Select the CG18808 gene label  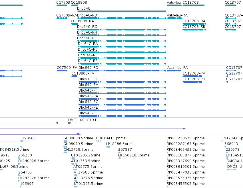click(79, 3)
